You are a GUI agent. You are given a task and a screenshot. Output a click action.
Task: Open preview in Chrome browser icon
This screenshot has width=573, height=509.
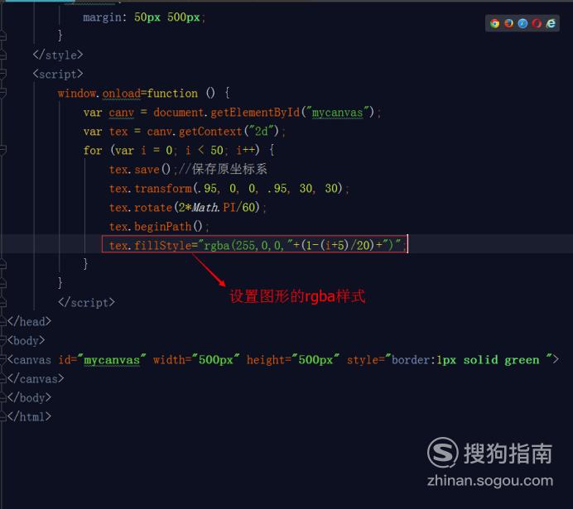pyautogui.click(x=495, y=24)
